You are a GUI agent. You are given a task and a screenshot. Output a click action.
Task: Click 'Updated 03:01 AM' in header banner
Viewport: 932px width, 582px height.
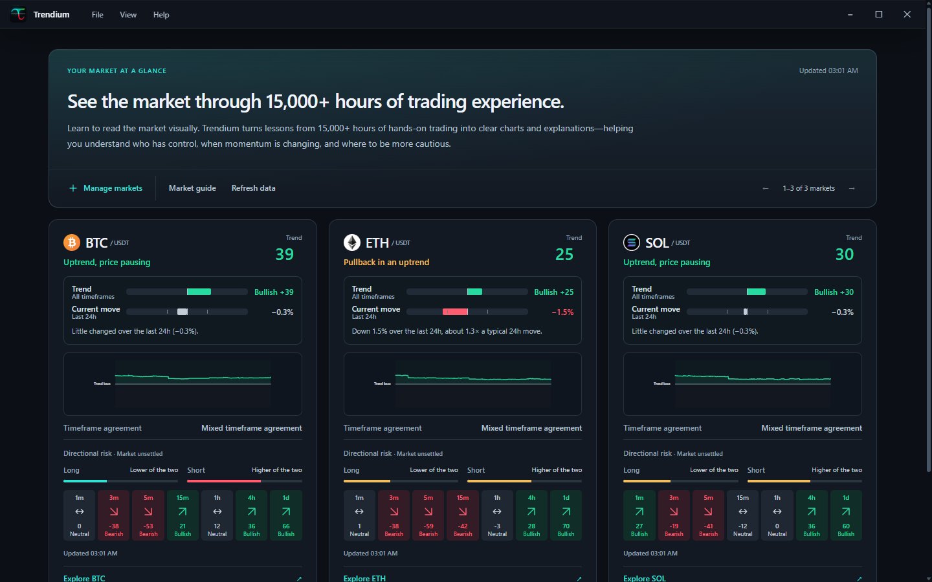pos(828,70)
